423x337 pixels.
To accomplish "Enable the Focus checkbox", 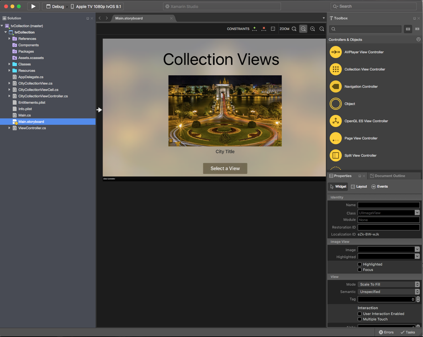I will [x=360, y=270].
